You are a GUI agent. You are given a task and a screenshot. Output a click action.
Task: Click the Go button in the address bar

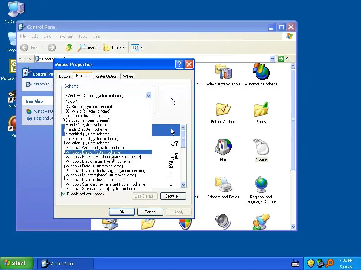tap(284, 59)
